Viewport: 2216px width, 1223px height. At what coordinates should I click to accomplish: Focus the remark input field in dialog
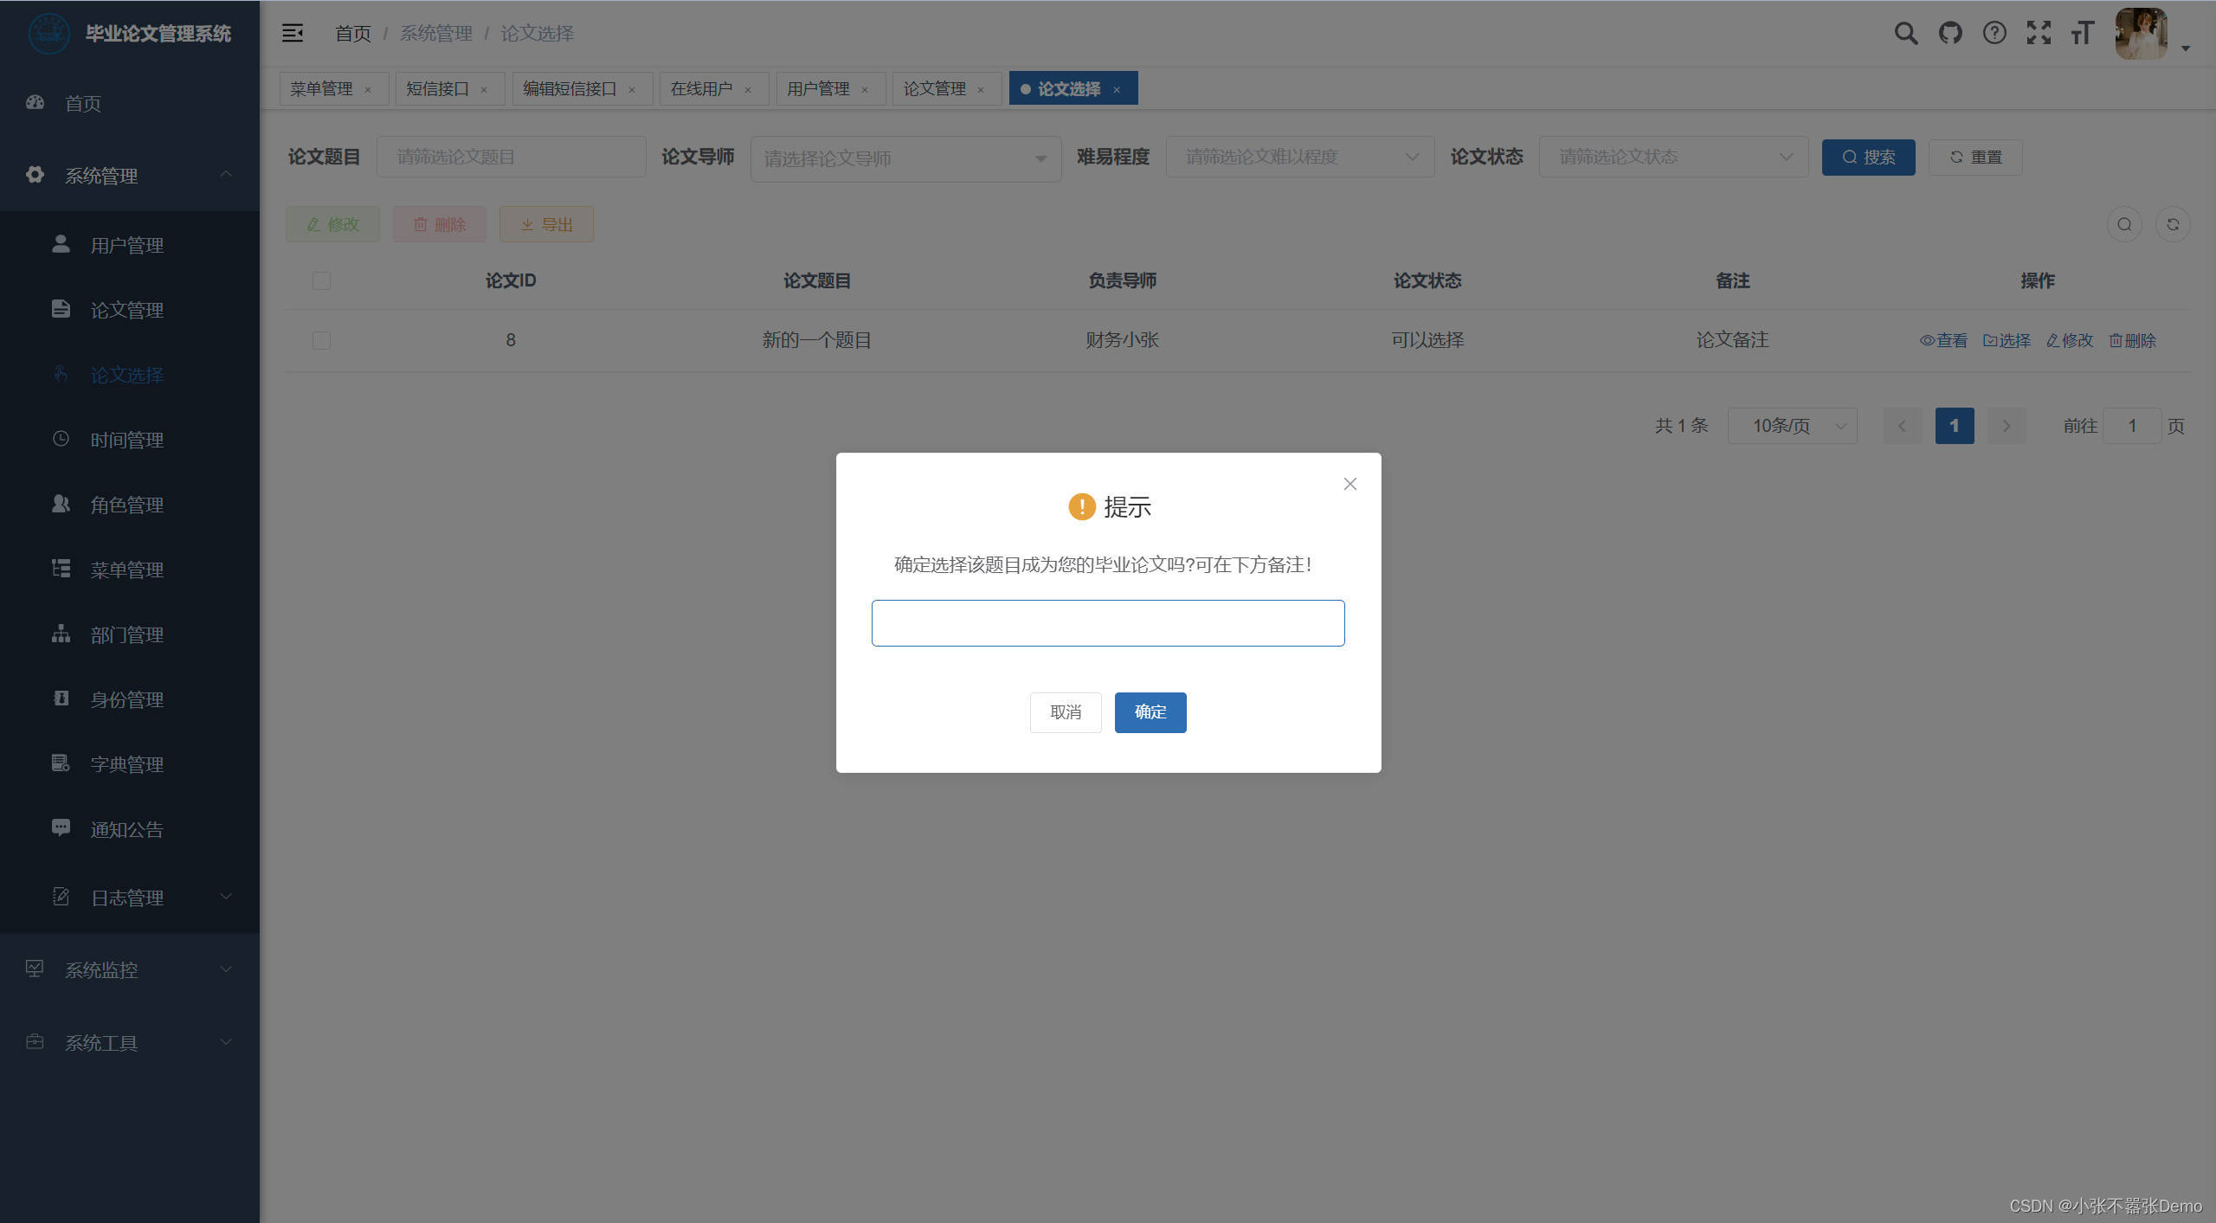click(x=1108, y=623)
